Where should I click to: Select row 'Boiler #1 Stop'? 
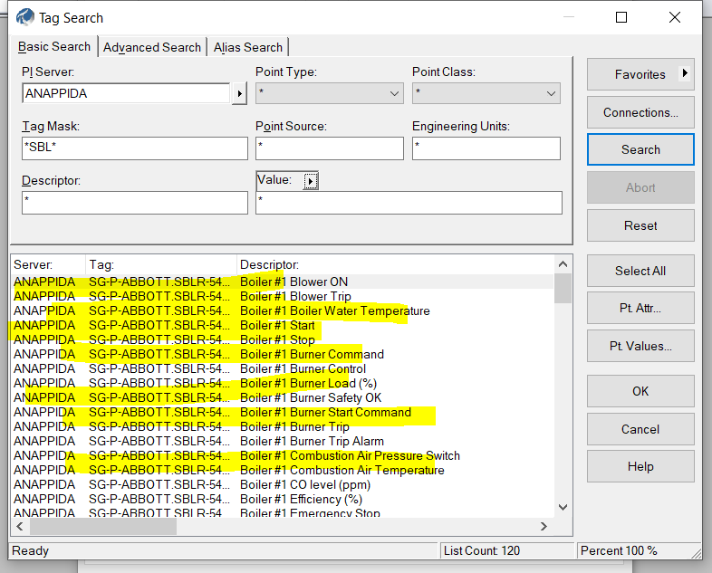pyautogui.click(x=283, y=339)
